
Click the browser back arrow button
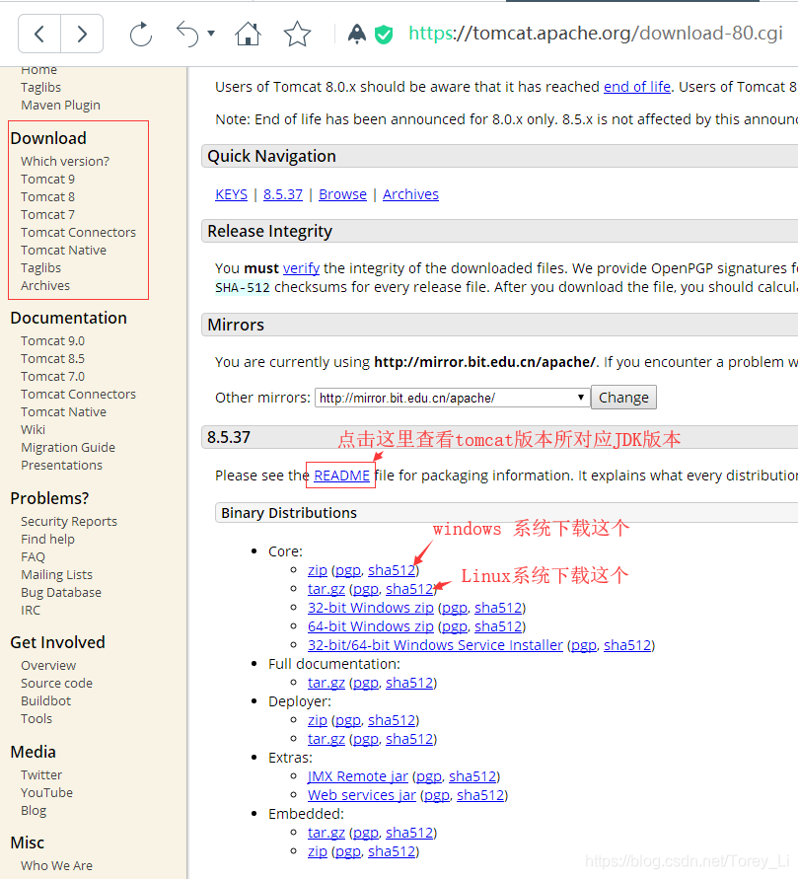click(x=39, y=34)
